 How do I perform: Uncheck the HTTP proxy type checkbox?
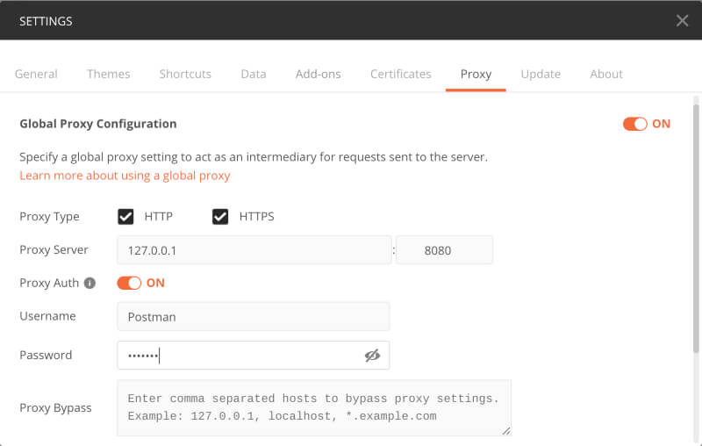tap(125, 217)
